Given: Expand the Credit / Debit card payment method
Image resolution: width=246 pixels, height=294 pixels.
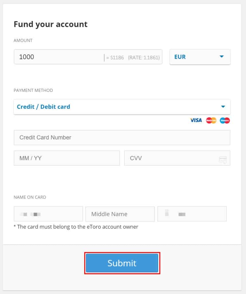Looking at the screenshot, I should 122,107.
